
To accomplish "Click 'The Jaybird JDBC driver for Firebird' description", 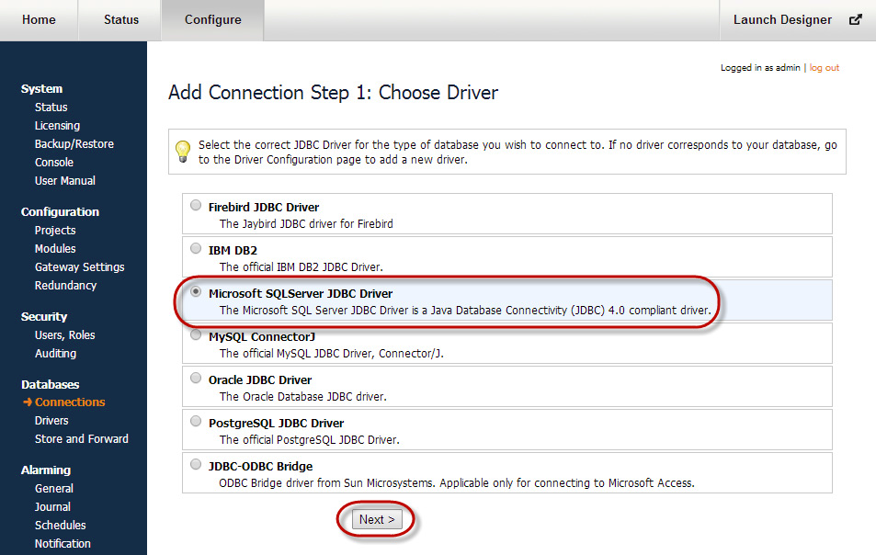I will pos(306,224).
